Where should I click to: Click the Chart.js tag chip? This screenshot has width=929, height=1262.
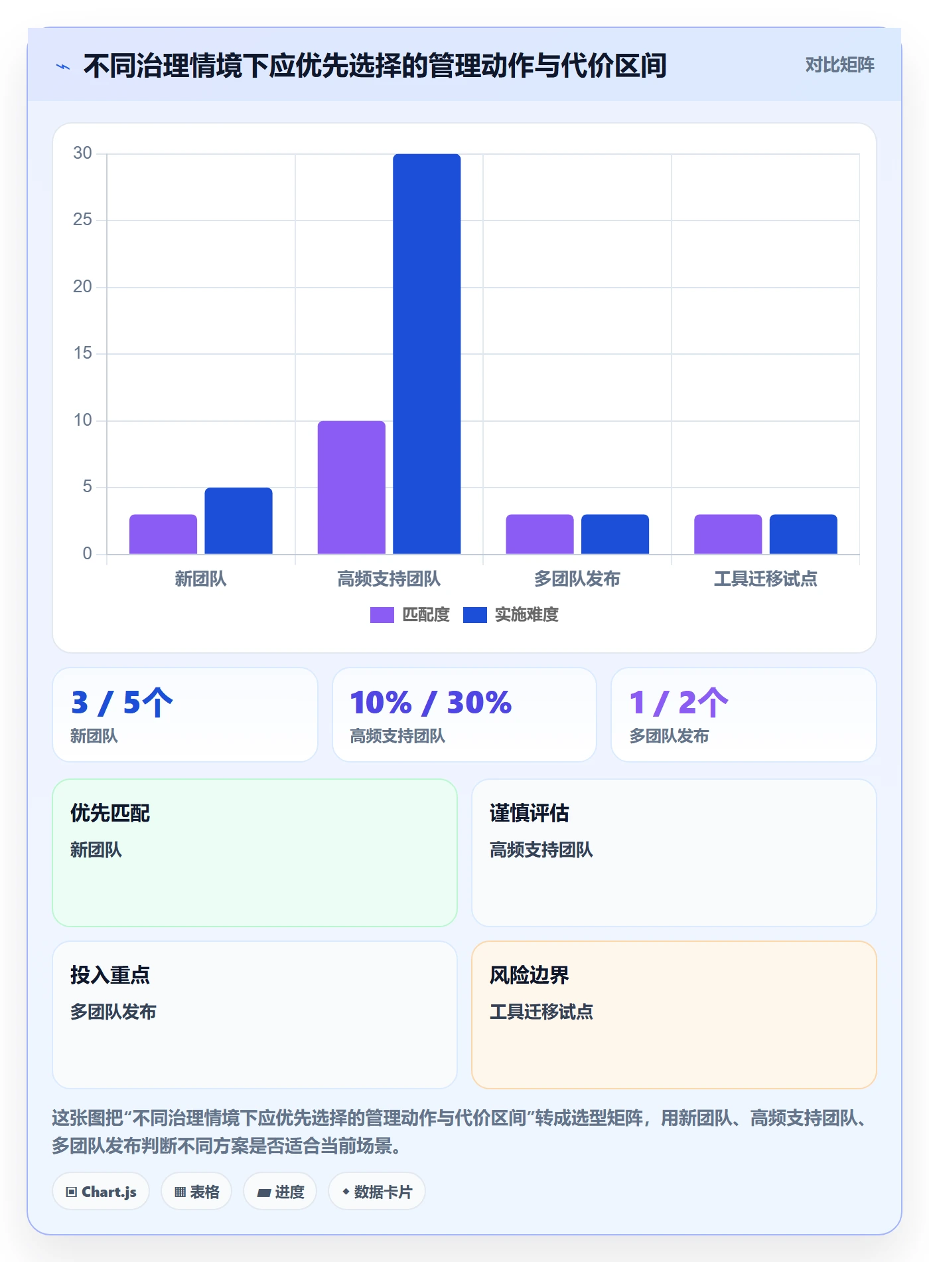[101, 1192]
